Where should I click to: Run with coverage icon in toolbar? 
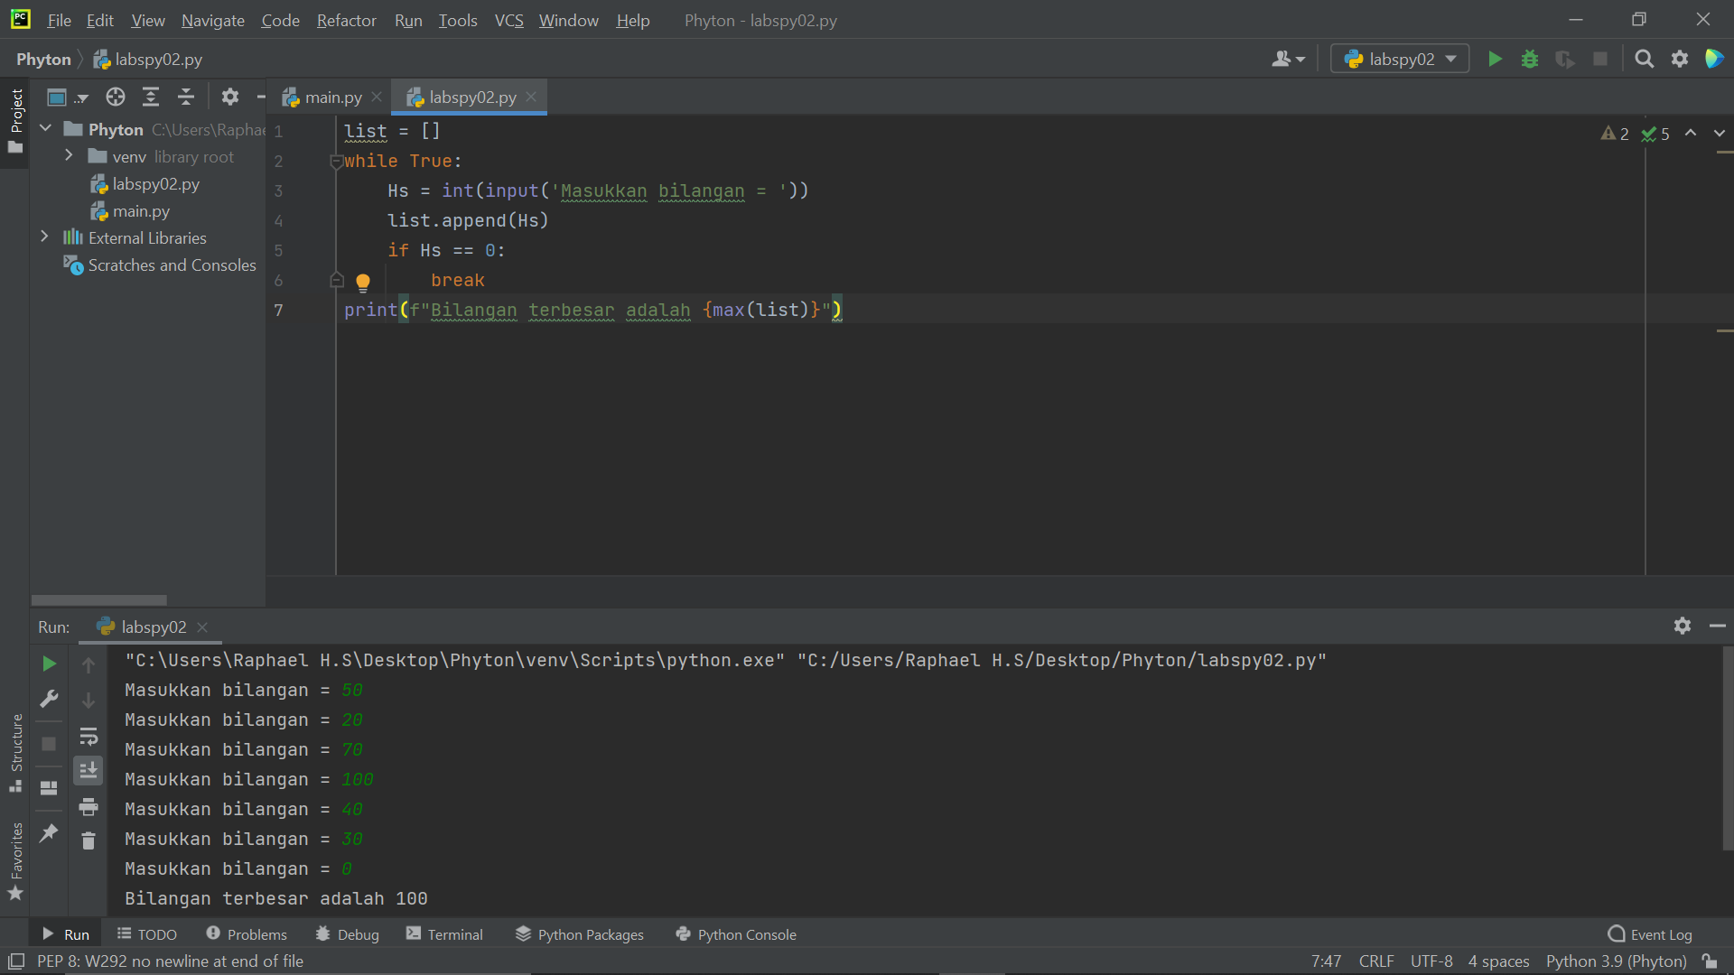tap(1565, 60)
